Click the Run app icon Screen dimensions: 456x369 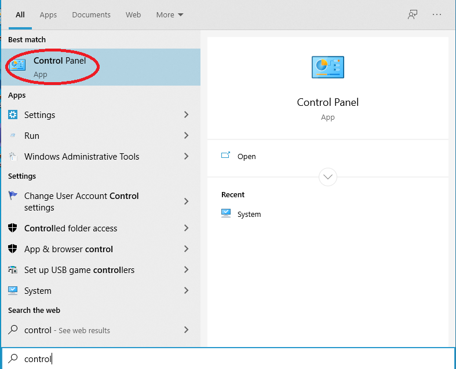[13, 135]
